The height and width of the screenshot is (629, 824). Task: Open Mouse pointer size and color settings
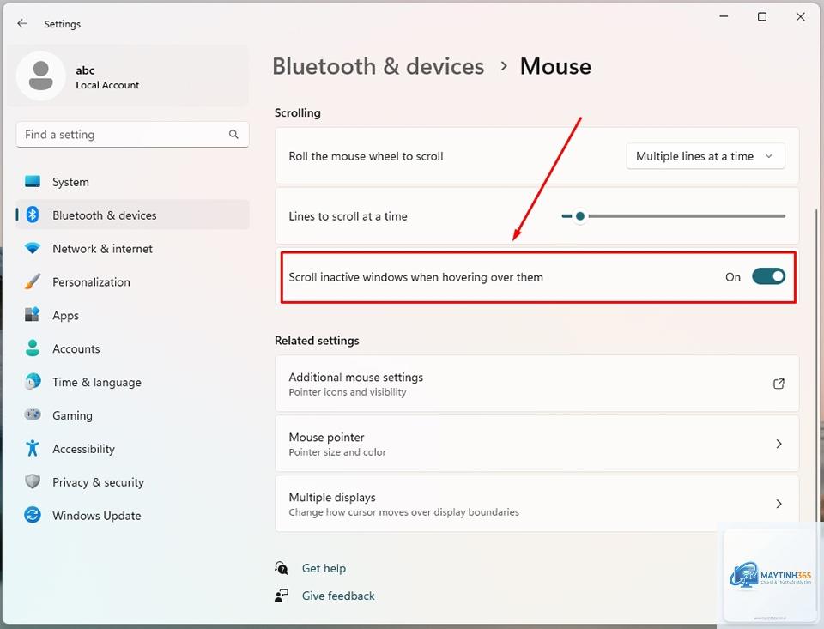point(536,444)
